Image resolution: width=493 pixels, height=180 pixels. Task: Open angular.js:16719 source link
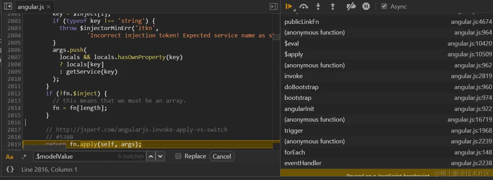(x=469, y=120)
